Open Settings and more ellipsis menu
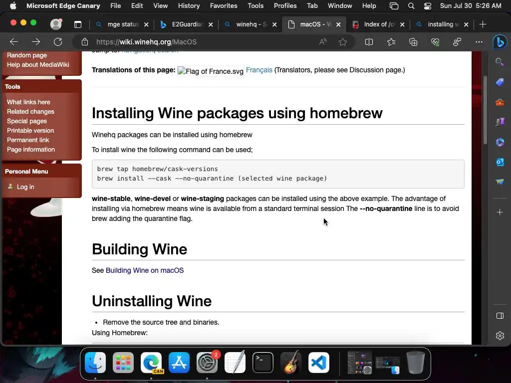511x383 pixels. (x=479, y=42)
